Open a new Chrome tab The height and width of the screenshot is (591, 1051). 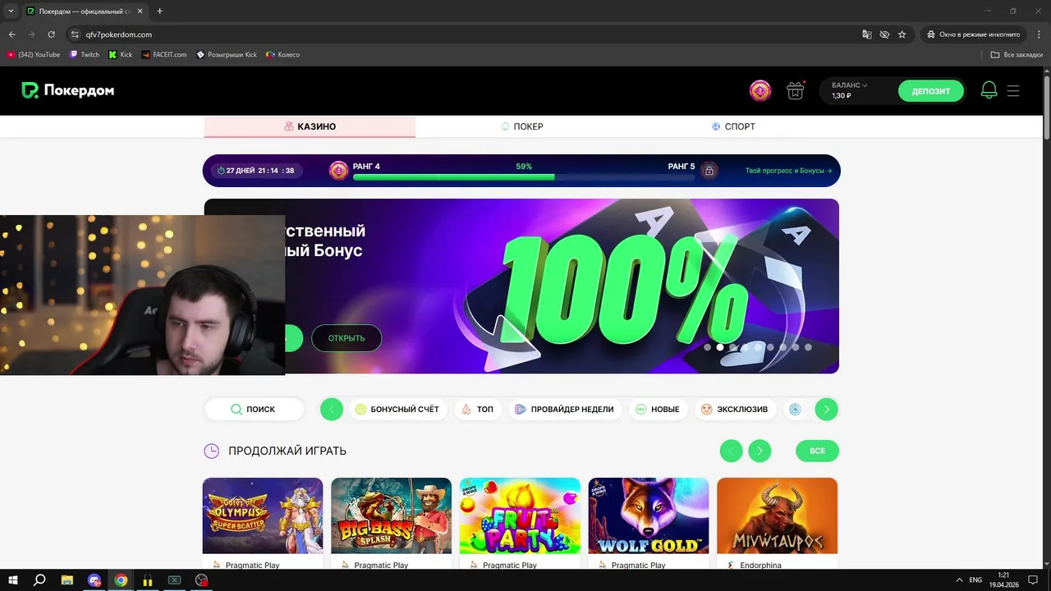(159, 11)
